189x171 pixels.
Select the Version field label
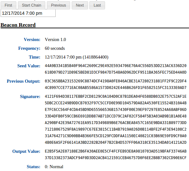[x=32, y=39]
